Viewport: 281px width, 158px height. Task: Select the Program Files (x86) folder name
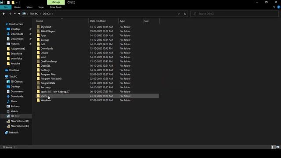pyautogui.click(x=51, y=79)
